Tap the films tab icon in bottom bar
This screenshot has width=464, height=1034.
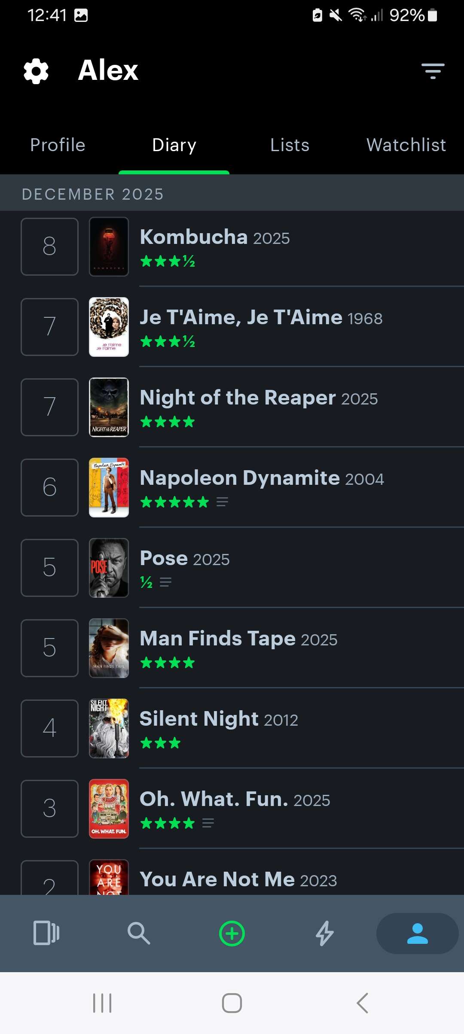[46, 933]
